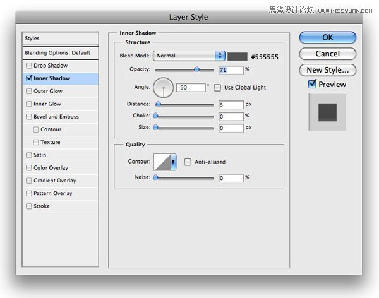
Task: Click the New Style... button
Action: tap(327, 70)
